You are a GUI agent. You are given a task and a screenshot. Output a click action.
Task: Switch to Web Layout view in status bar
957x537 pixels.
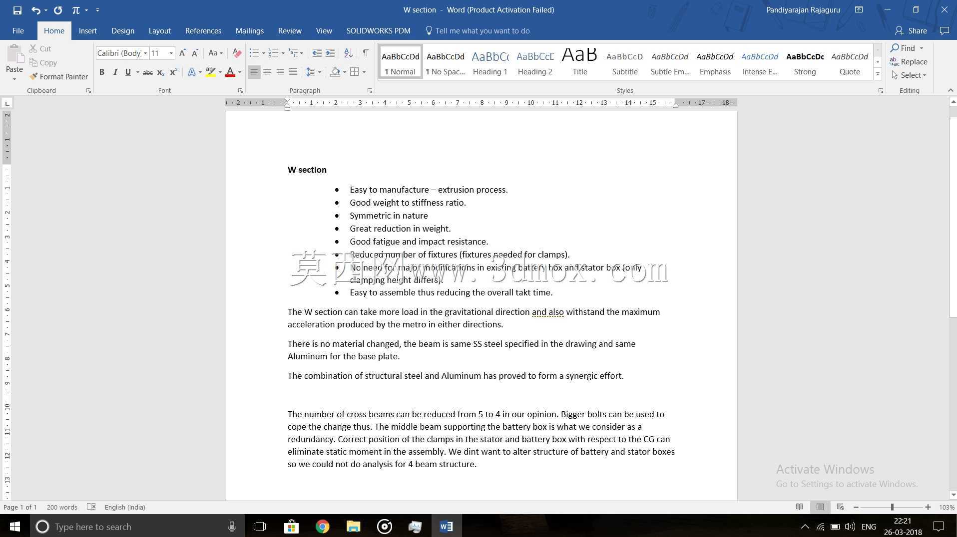coord(840,507)
